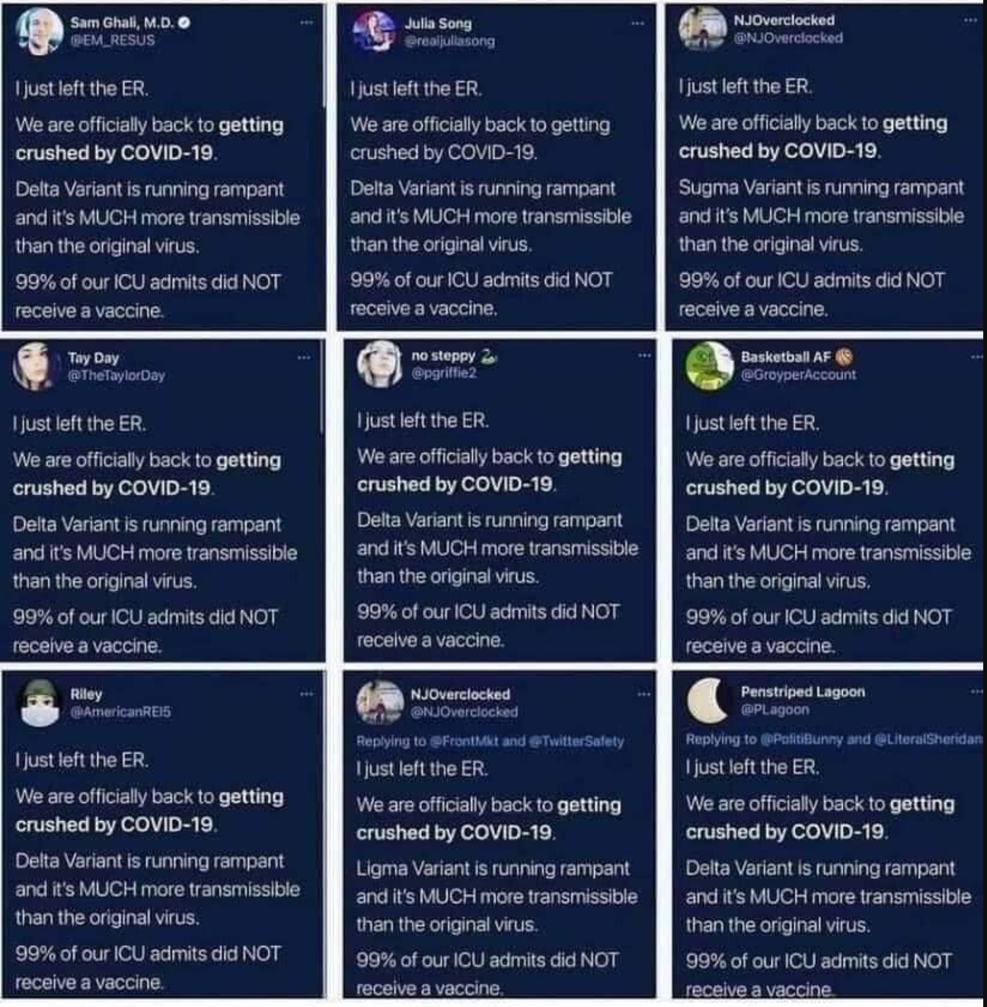
Task: Open Sam Ghali's profile picture
Action: coord(39,32)
